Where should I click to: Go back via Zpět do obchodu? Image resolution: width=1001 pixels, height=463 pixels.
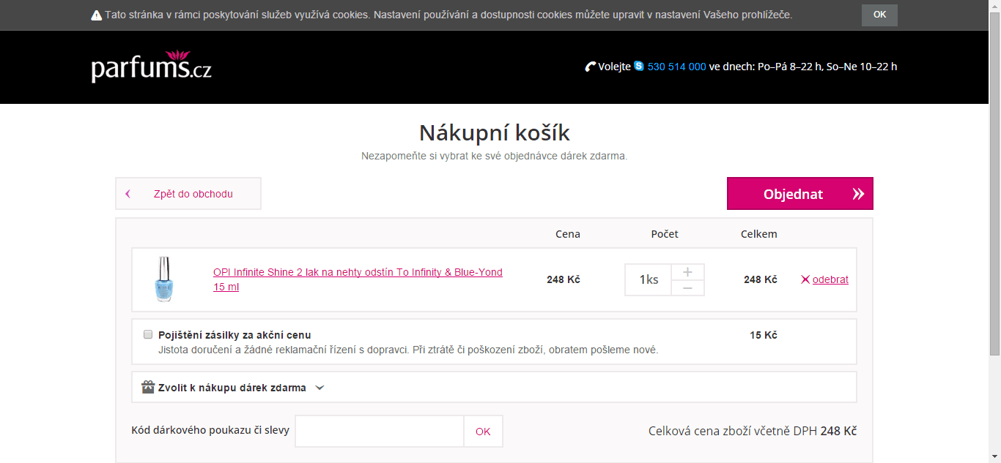click(x=188, y=194)
